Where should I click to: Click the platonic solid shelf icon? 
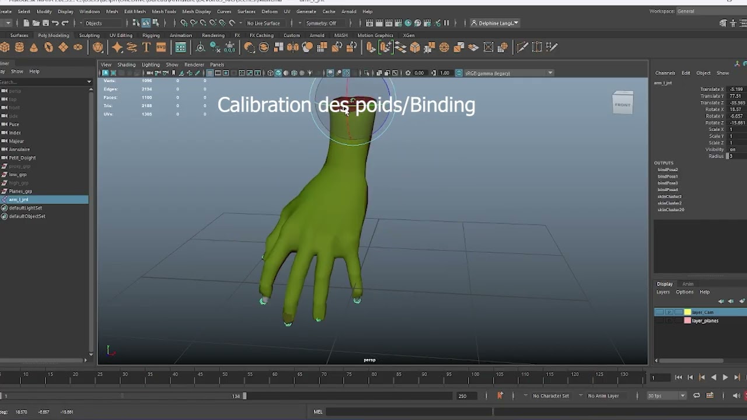tap(98, 47)
